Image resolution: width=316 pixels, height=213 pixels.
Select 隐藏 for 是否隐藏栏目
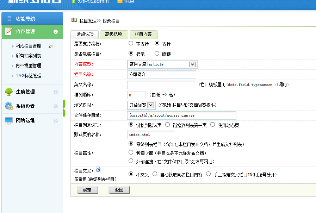[x=157, y=54]
